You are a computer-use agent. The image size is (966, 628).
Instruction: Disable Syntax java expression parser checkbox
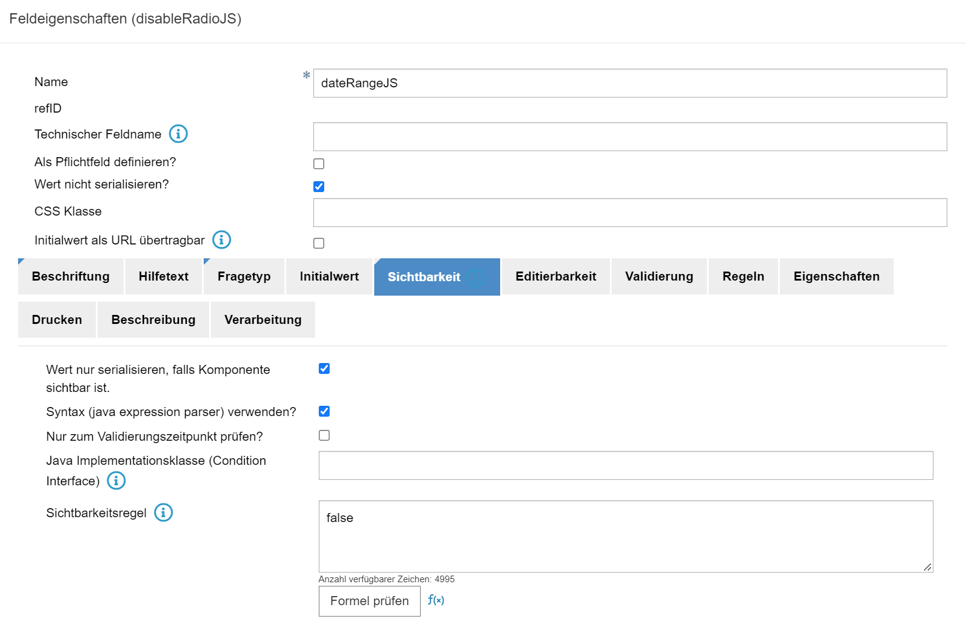pyautogui.click(x=324, y=411)
